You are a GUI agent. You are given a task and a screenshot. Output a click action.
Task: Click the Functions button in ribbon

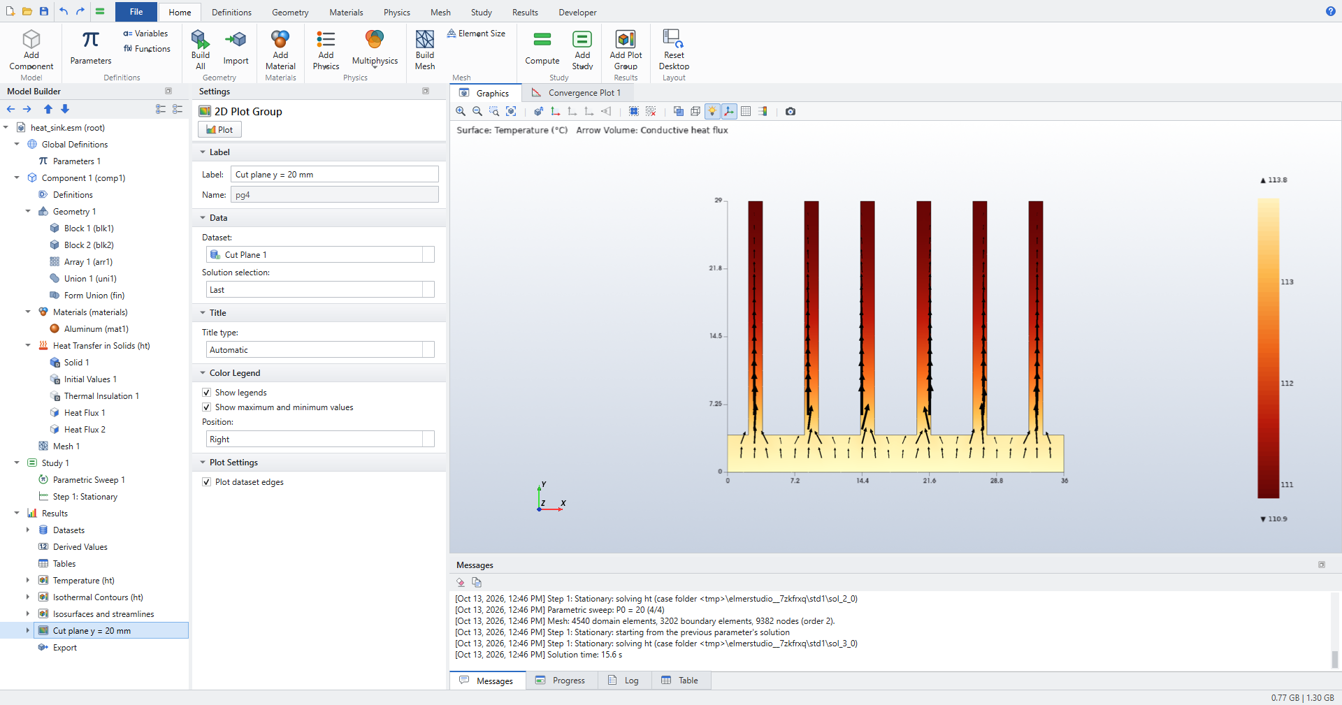pyautogui.click(x=147, y=49)
